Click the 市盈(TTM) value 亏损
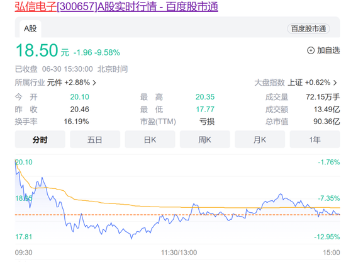 point(207,122)
